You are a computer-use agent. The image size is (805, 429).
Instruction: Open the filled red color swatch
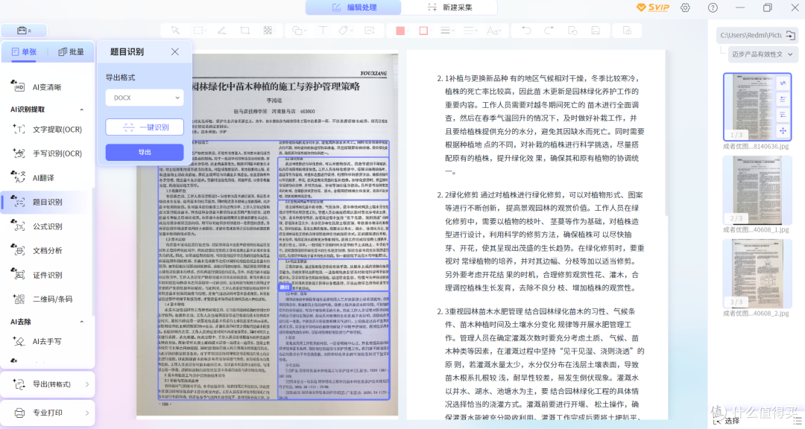click(x=400, y=31)
